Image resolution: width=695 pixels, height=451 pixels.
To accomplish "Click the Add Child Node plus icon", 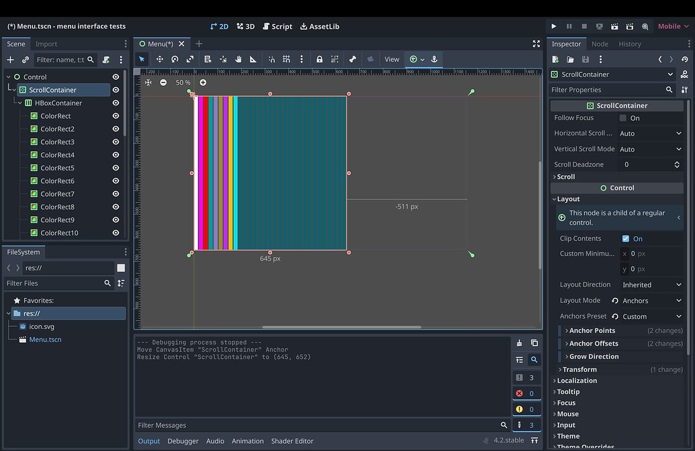I will 10,60.
